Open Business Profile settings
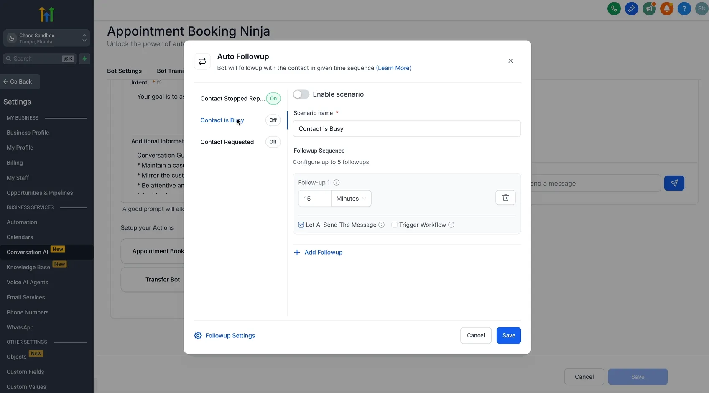The image size is (709, 393). [28, 133]
